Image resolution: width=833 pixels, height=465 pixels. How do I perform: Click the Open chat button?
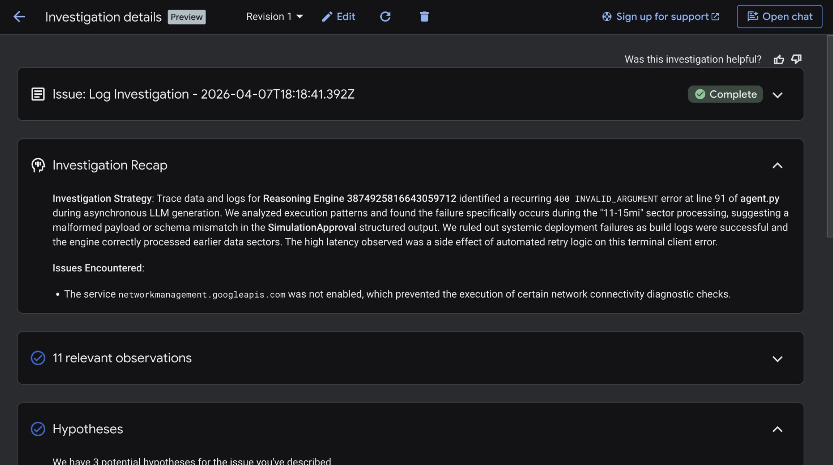coord(779,17)
